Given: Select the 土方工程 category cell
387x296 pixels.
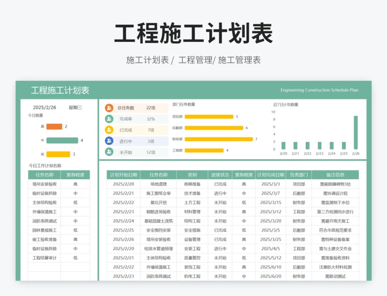Looking at the screenshot, I should (x=192, y=203).
